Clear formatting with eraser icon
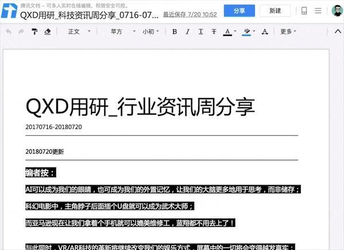344x250 pixels. click(48, 32)
